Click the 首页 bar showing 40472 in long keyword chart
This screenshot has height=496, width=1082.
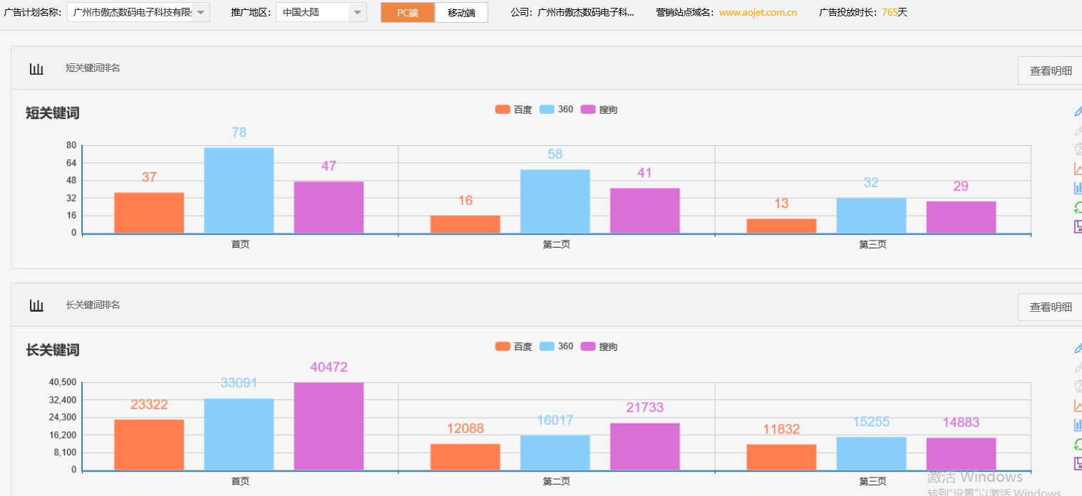tap(328, 424)
